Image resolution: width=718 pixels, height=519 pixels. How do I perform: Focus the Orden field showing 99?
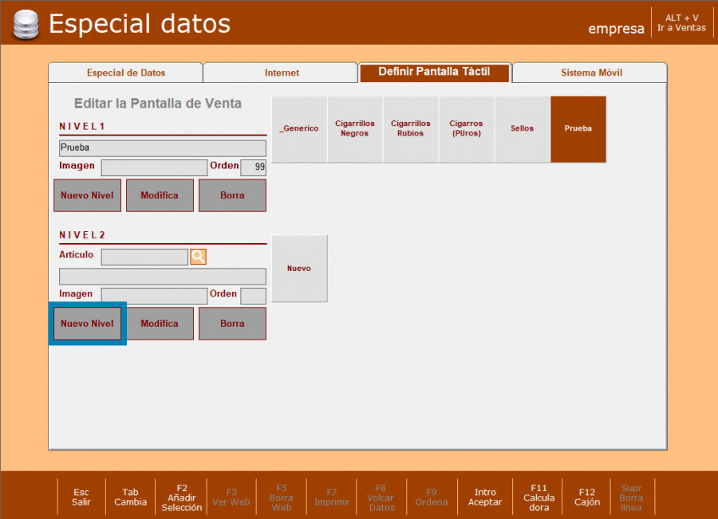click(x=254, y=167)
